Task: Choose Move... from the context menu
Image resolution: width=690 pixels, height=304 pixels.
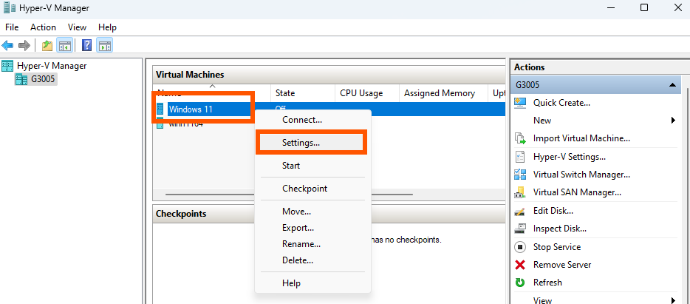Action: [x=313, y=212]
